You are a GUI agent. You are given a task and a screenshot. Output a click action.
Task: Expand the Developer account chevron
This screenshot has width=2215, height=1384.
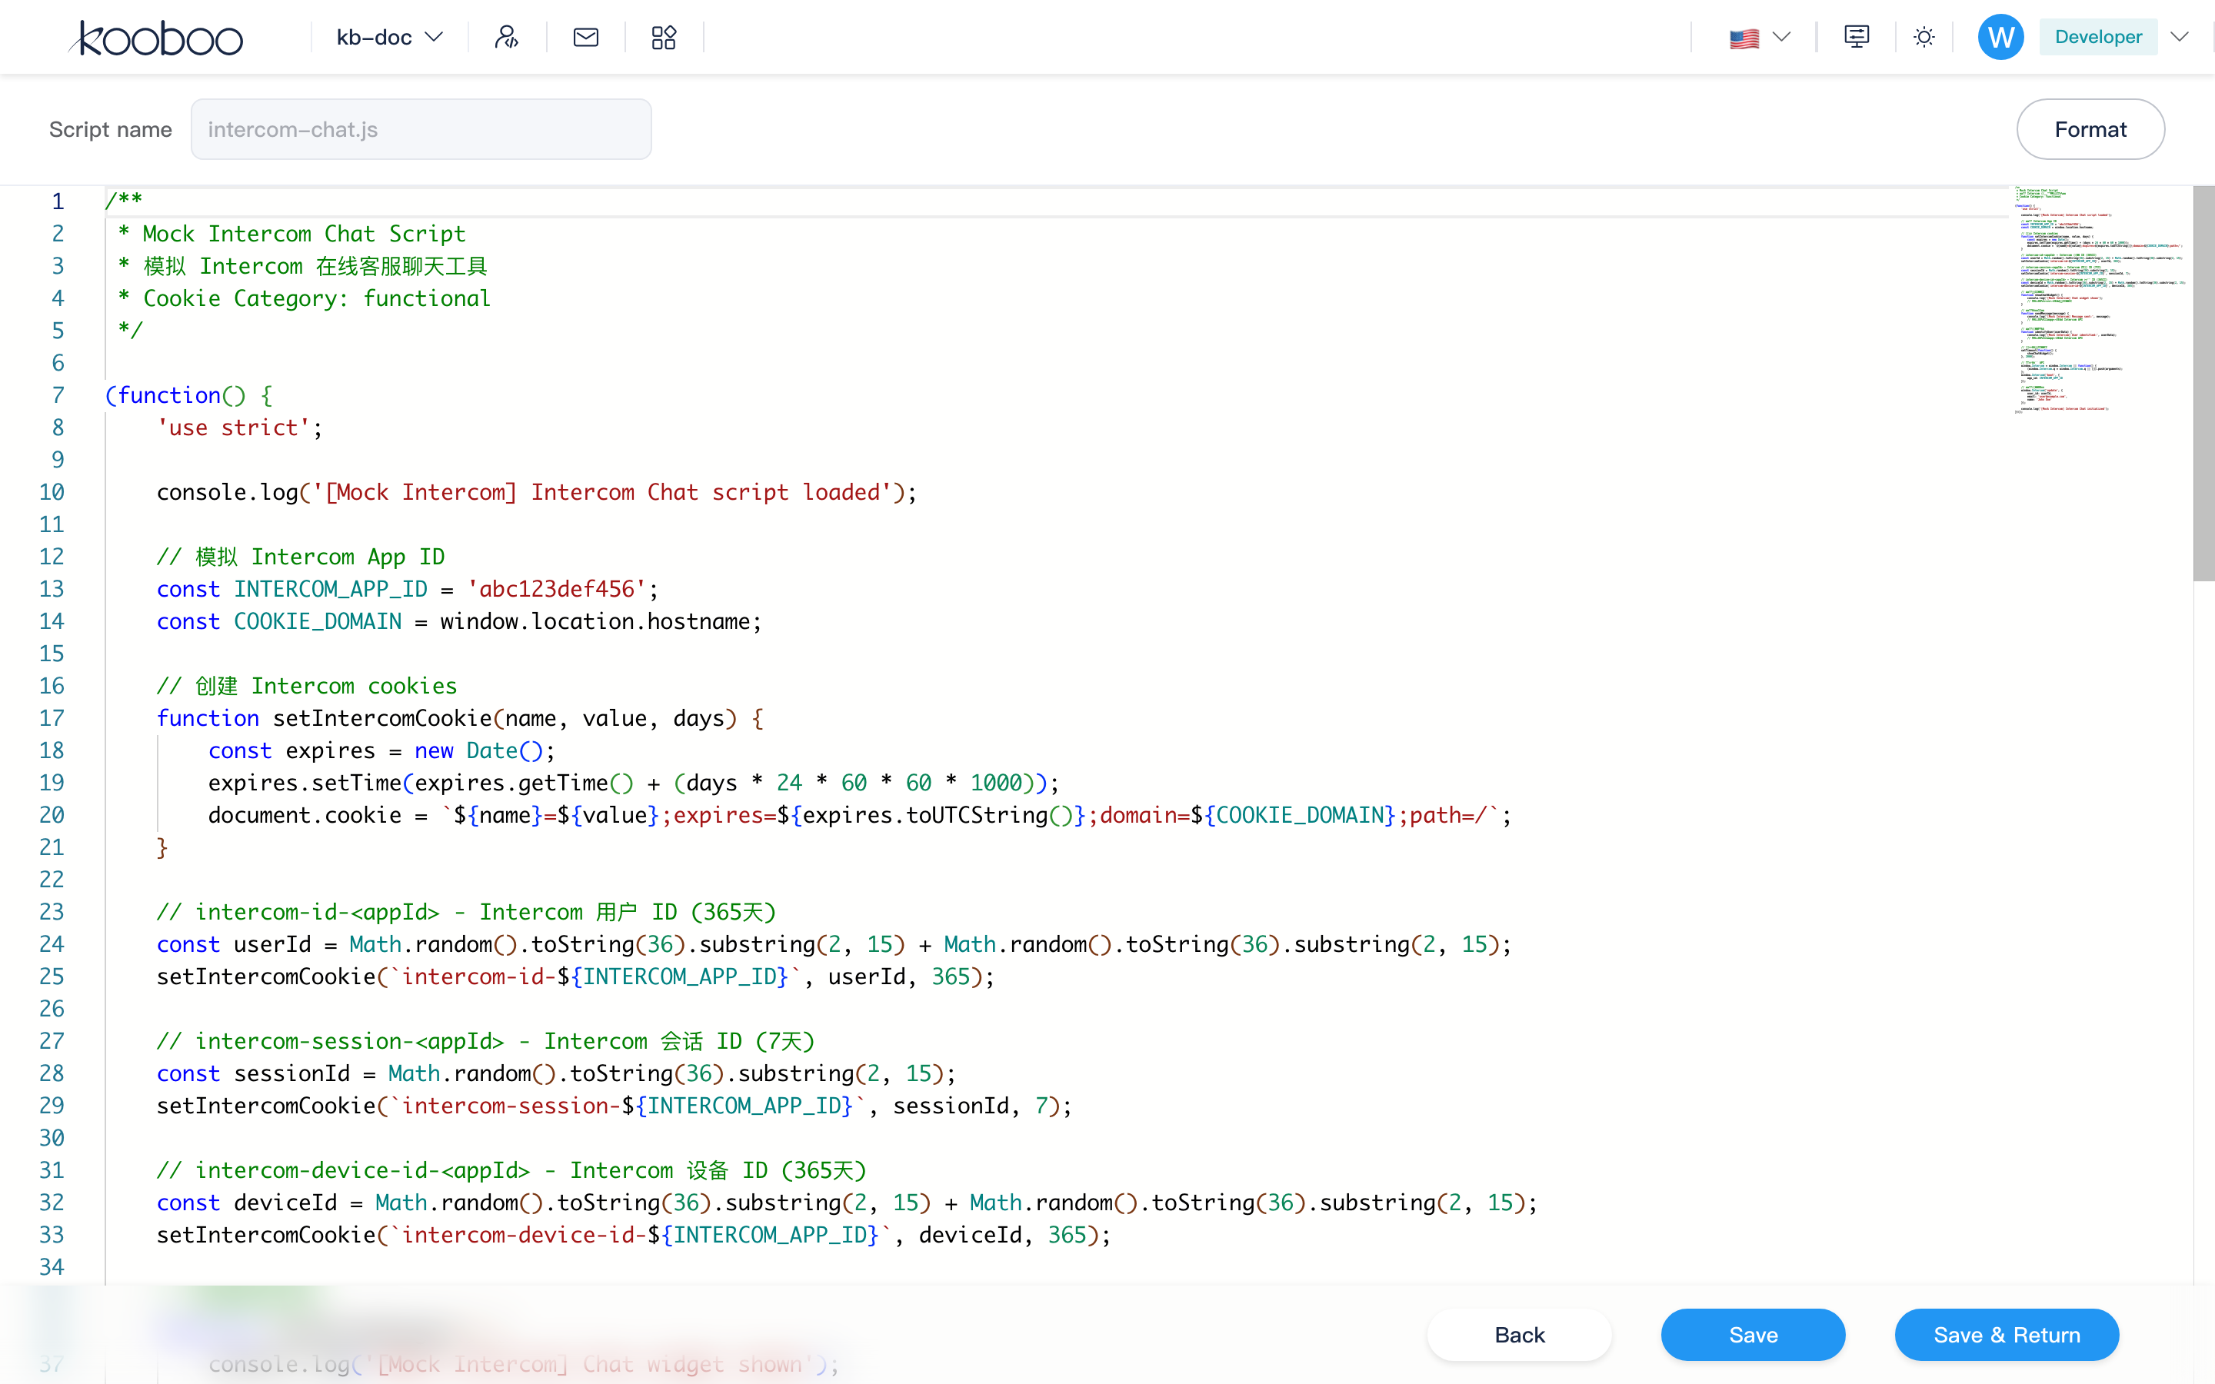coord(2180,38)
